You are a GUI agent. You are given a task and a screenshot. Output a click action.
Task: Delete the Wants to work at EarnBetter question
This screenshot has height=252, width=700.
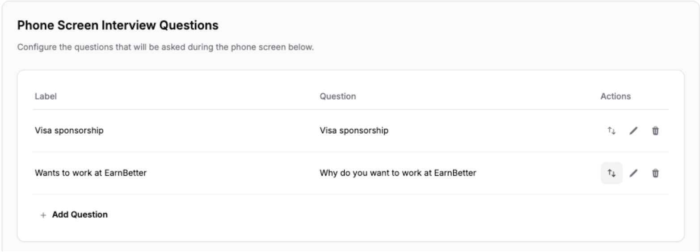click(x=655, y=173)
